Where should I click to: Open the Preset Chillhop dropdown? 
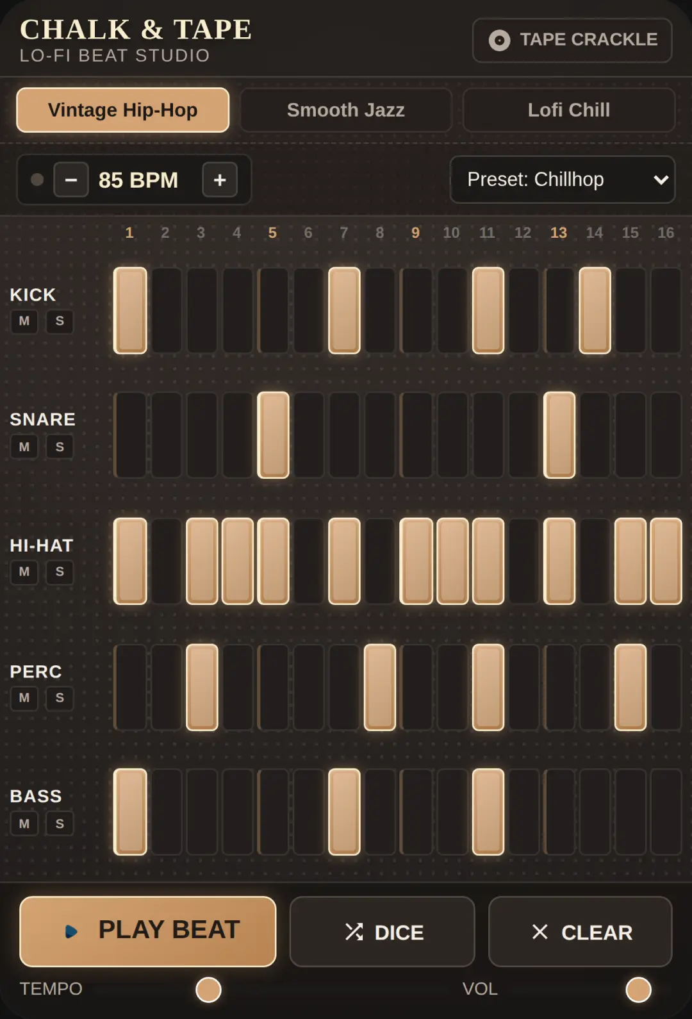563,179
